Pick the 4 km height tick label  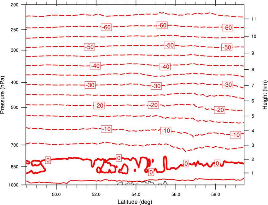tap(253, 131)
